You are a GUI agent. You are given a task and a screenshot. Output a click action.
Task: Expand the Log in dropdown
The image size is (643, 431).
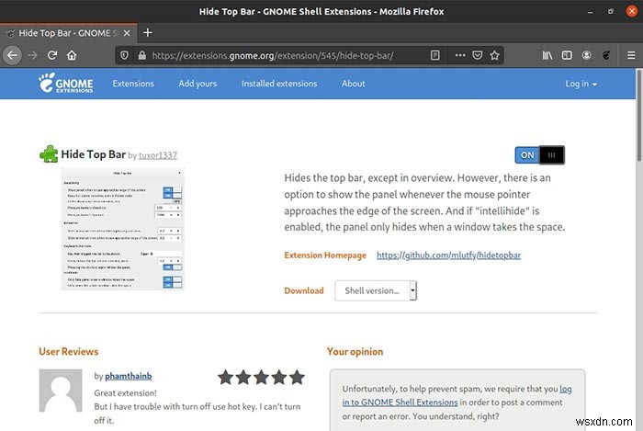pos(581,84)
